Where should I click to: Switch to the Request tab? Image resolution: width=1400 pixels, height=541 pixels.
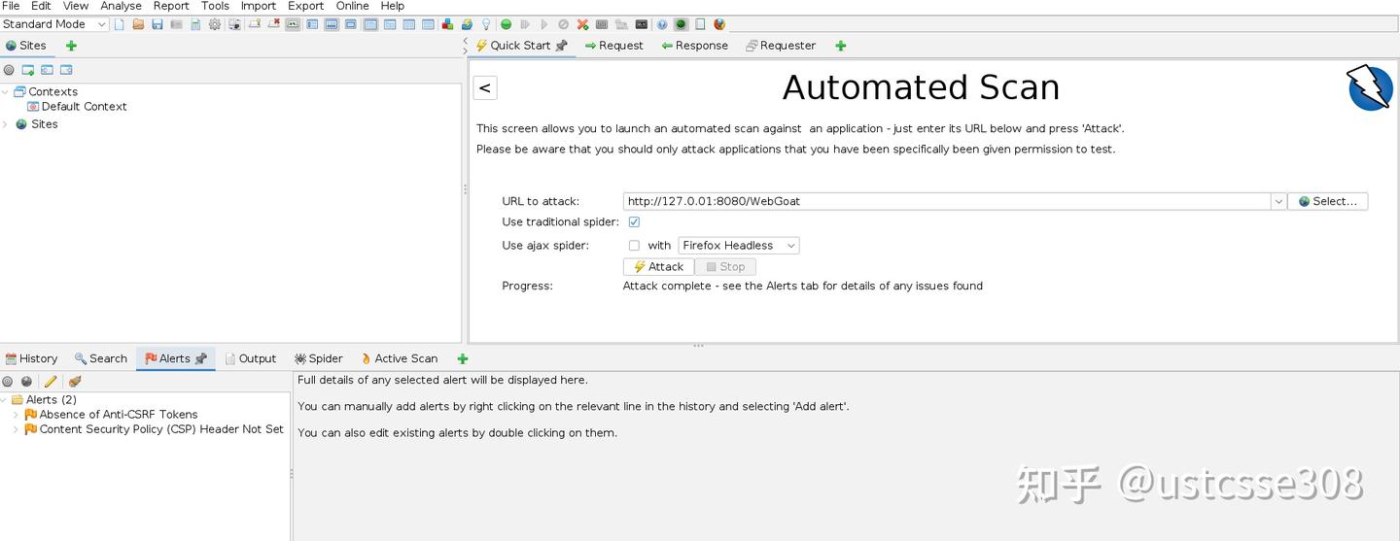(x=613, y=46)
